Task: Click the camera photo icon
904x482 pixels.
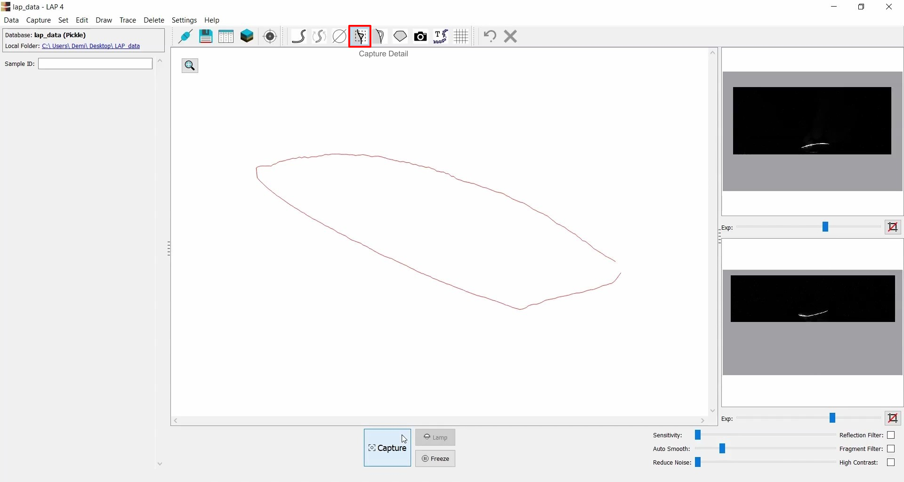Action: click(x=420, y=36)
